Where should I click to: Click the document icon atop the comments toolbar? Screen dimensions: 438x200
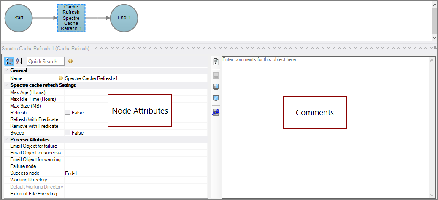[x=216, y=62]
